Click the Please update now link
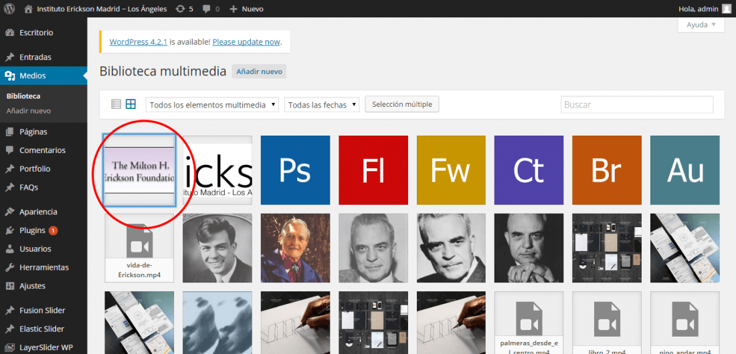Screen dimensions: 736x354 (x=246, y=41)
